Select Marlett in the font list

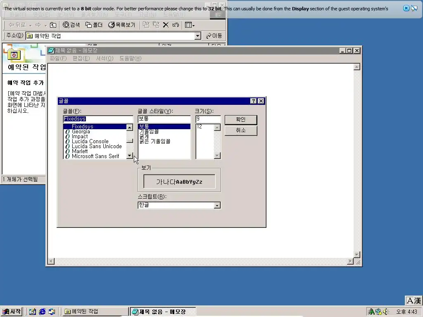point(95,151)
